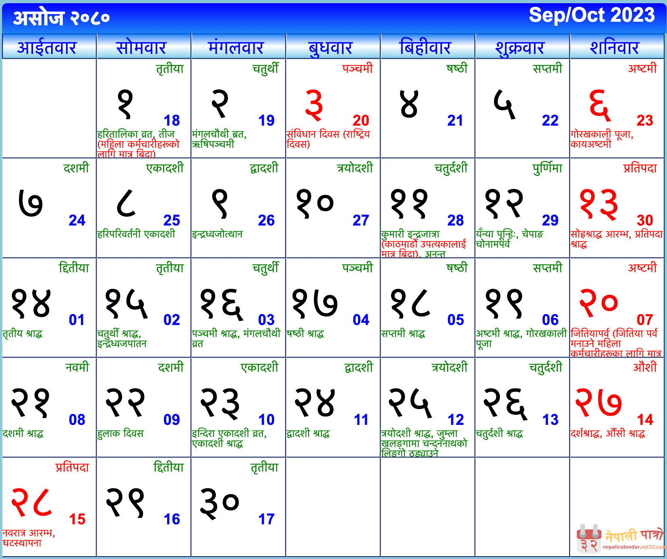Viewport: 667px width, 559px height.
Task: Click the सोह्रश्राद्ध आरम्भ event text
Action: (x=617, y=239)
